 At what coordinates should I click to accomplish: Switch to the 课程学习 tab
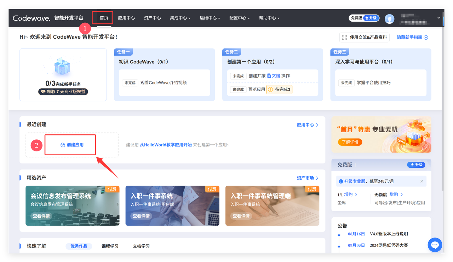(x=110, y=246)
